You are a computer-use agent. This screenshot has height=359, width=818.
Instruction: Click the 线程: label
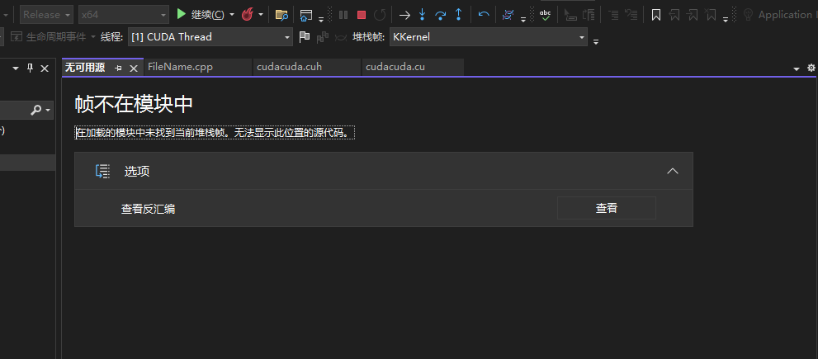point(111,37)
